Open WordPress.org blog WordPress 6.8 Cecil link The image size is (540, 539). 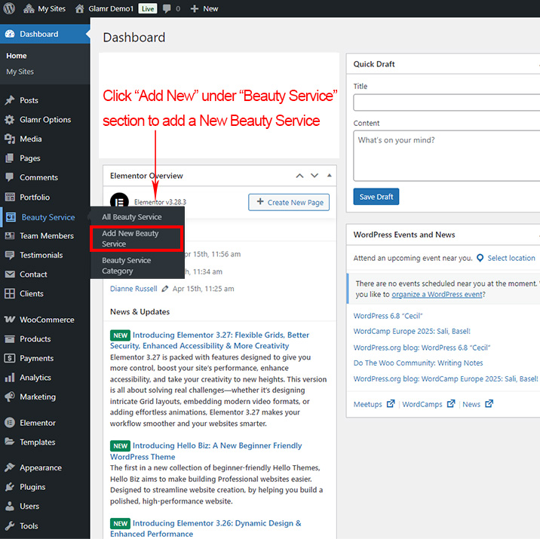click(x=422, y=348)
